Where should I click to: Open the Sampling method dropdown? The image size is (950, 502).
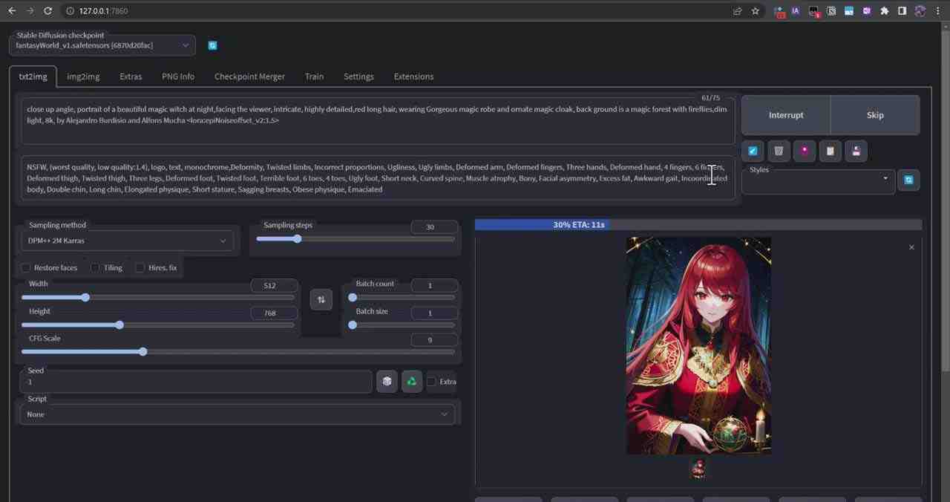126,240
